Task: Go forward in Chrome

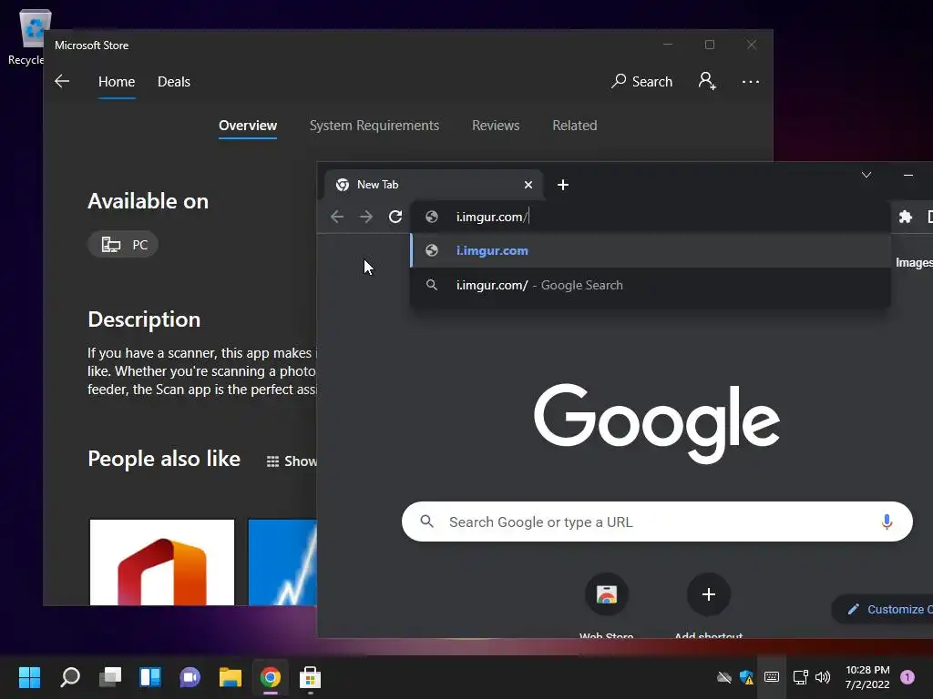Action: [366, 217]
